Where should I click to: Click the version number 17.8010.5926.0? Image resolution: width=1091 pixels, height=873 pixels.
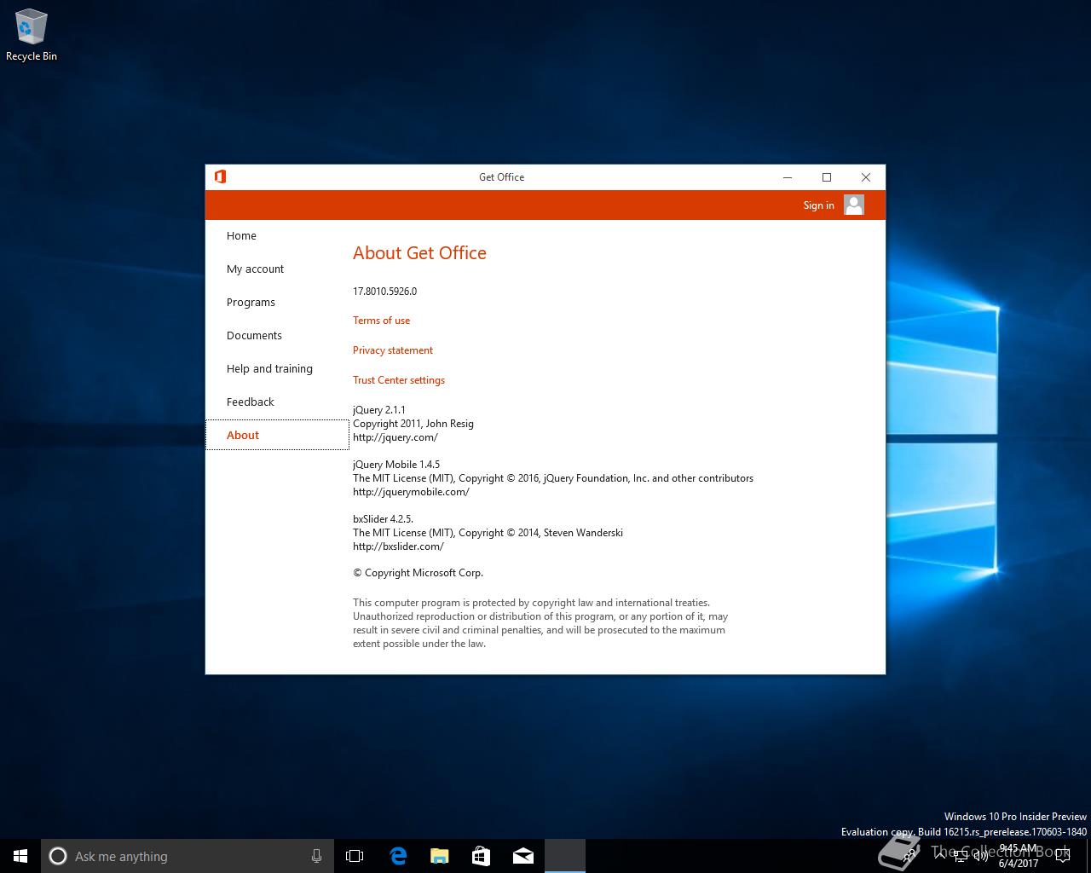point(384,292)
